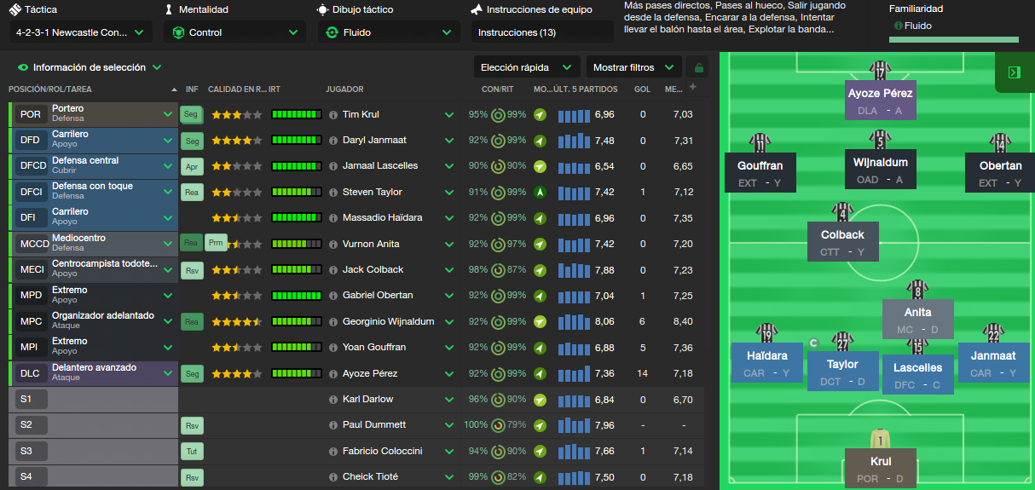Expand Delantero avanzado role chevron
The height and width of the screenshot is (490, 1035).
click(168, 373)
